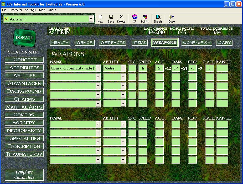Click the PDV field showing -1

[x=192, y=68]
